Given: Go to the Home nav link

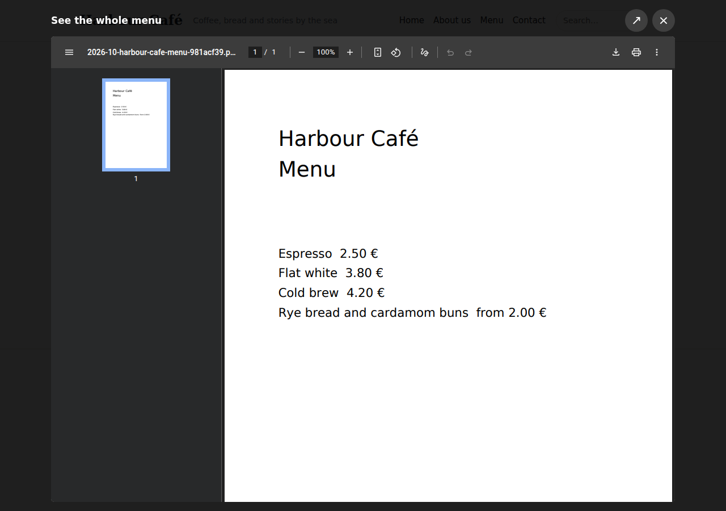Looking at the screenshot, I should tap(412, 20).
